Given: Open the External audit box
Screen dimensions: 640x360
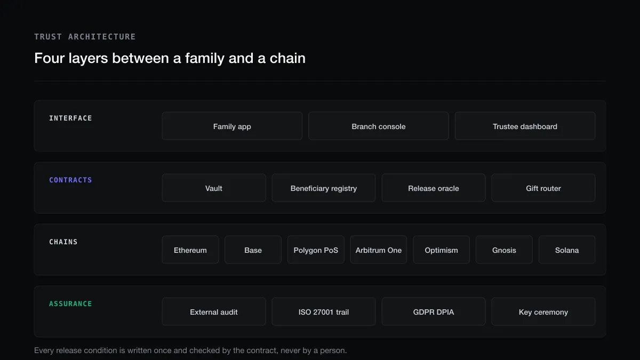Looking at the screenshot, I should (214, 312).
